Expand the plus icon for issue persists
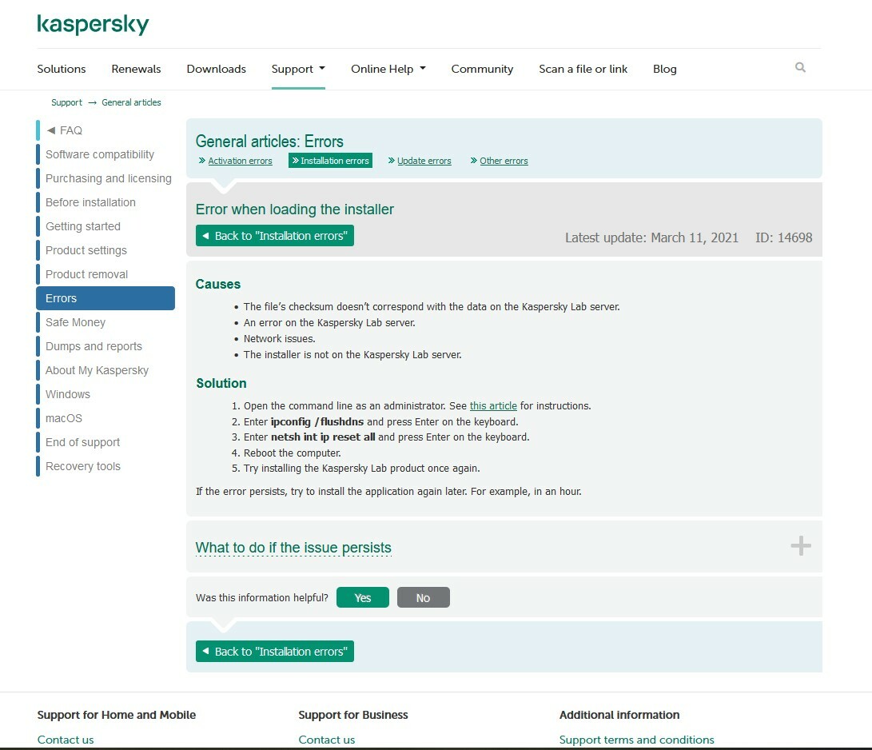This screenshot has width=872, height=750. point(800,546)
